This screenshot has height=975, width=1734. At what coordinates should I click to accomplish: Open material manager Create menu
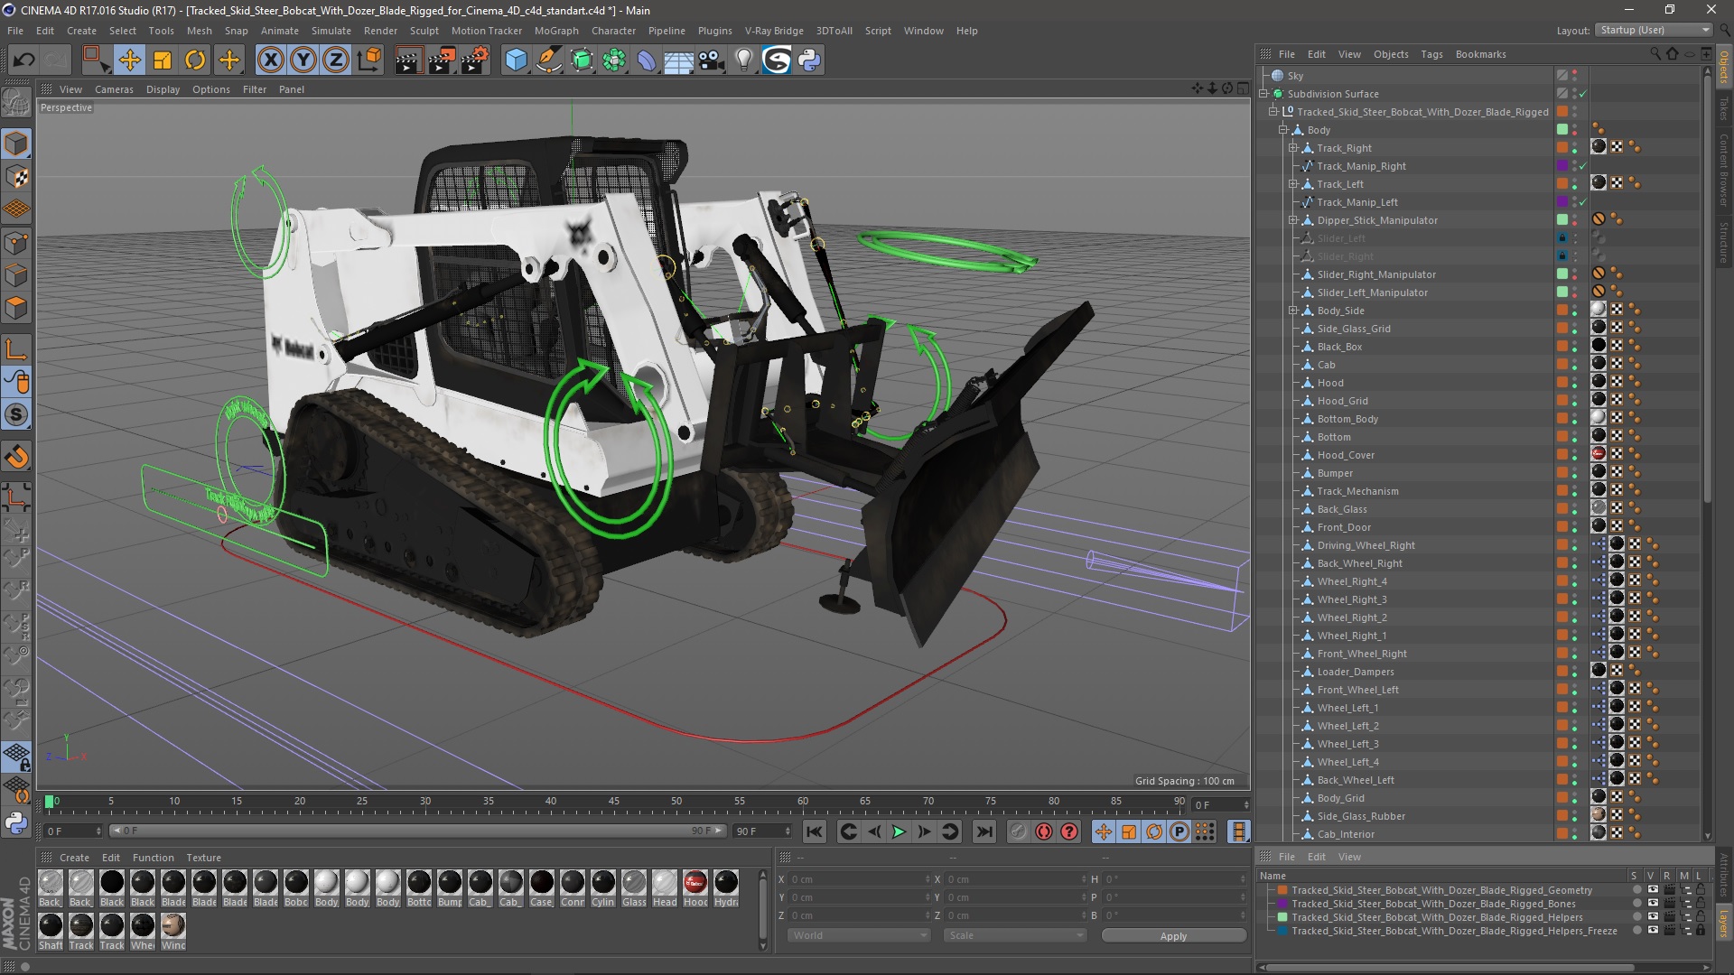(x=74, y=858)
